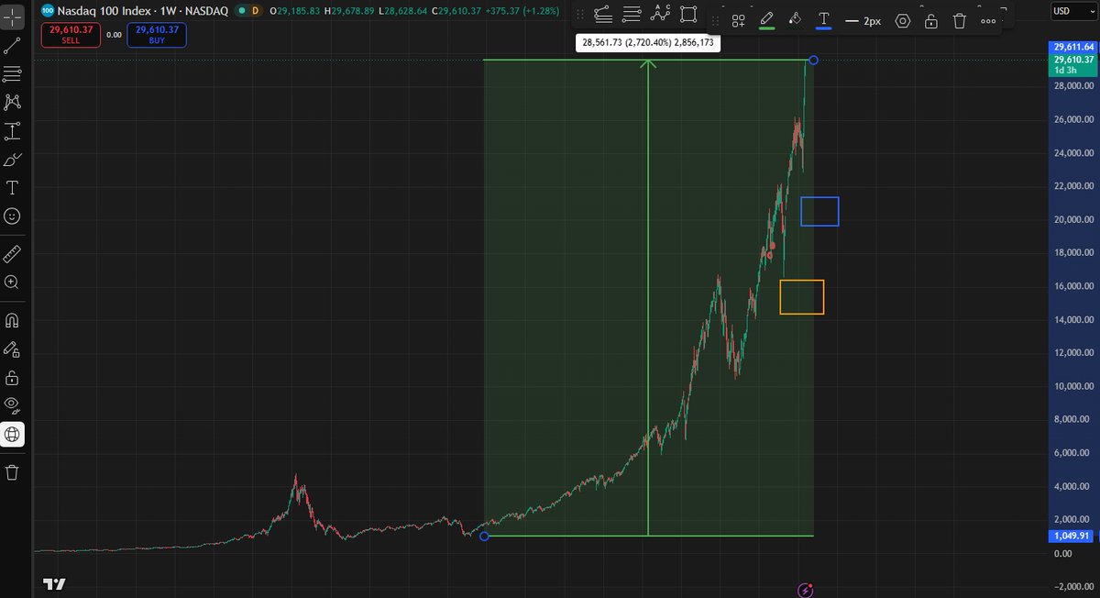Click the Nasdaq 100 round logo
1100x598 pixels.
(48, 10)
